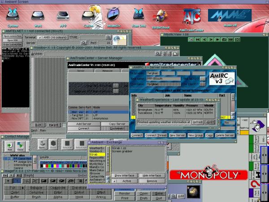This screenshot has height=202, width=269.
Task: Click Delete Server in AmIRC
Action: tap(225, 136)
